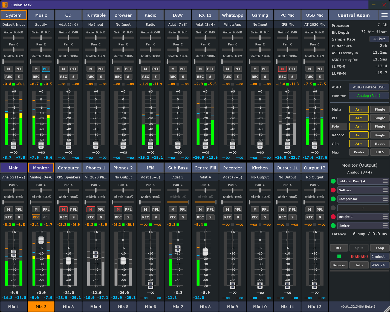Click the Clip Arm button
The width and height of the screenshot is (390, 312).
point(359,143)
